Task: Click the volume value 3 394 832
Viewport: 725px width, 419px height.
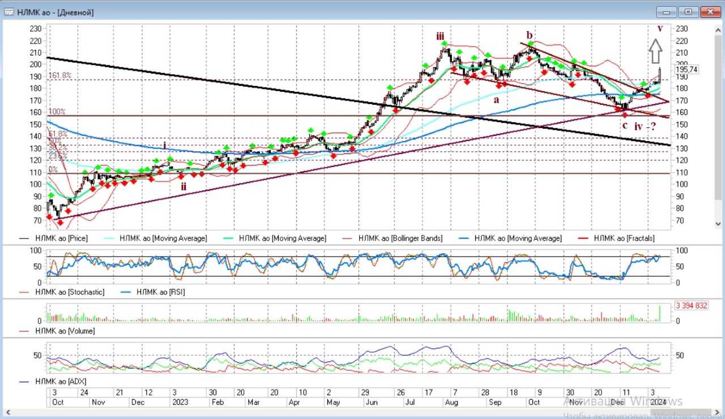Action: coord(691,306)
